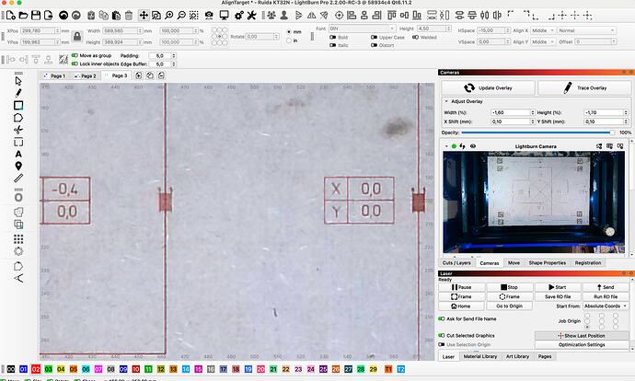
Task: Click the Add Page icon beside Page 3
Action: pos(138,75)
